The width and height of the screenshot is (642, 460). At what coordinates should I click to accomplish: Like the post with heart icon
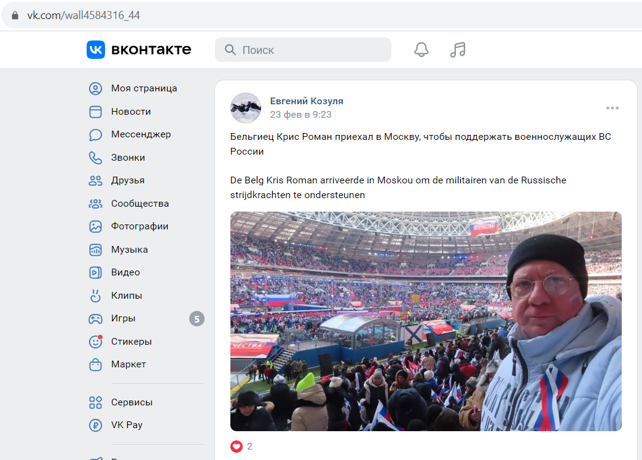pos(237,447)
